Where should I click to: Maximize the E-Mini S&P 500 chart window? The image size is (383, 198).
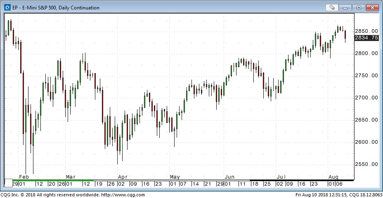click(x=359, y=7)
